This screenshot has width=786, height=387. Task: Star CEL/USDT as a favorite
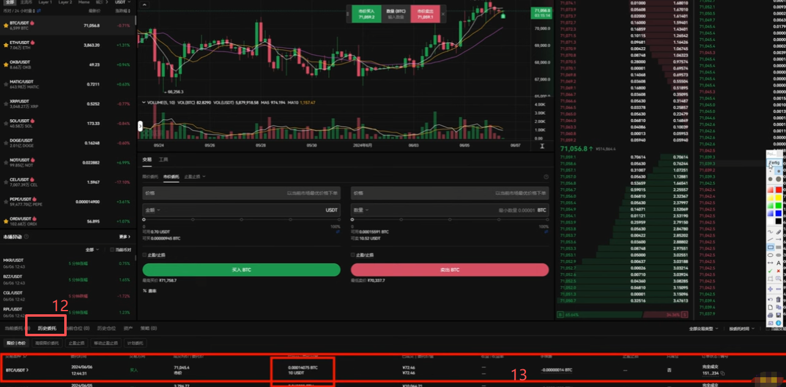pos(6,182)
